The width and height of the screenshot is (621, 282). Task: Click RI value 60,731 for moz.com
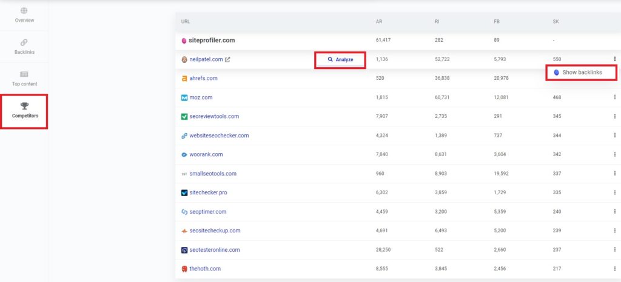pyautogui.click(x=442, y=97)
